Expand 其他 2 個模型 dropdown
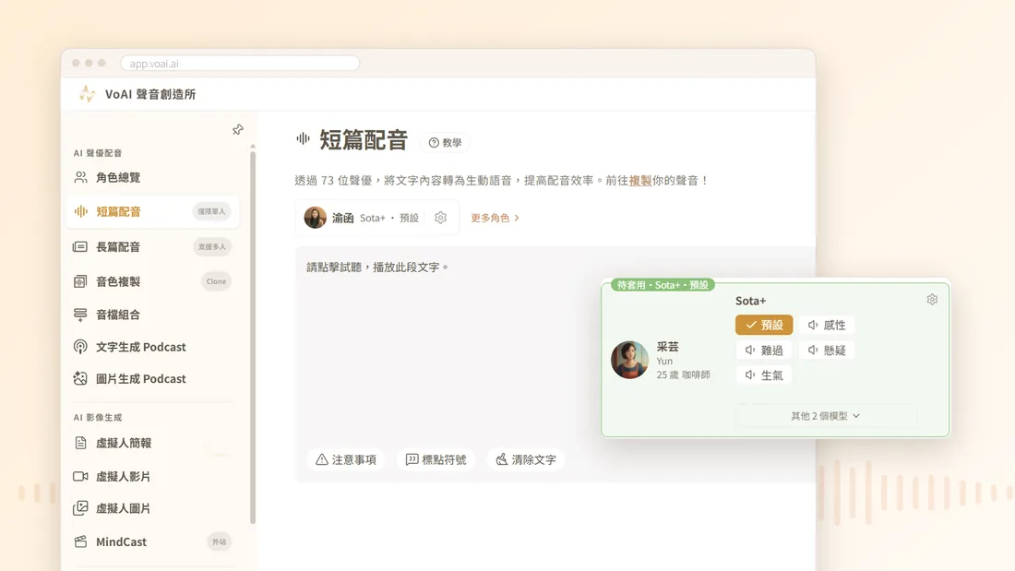This screenshot has width=1015, height=571. 826,416
